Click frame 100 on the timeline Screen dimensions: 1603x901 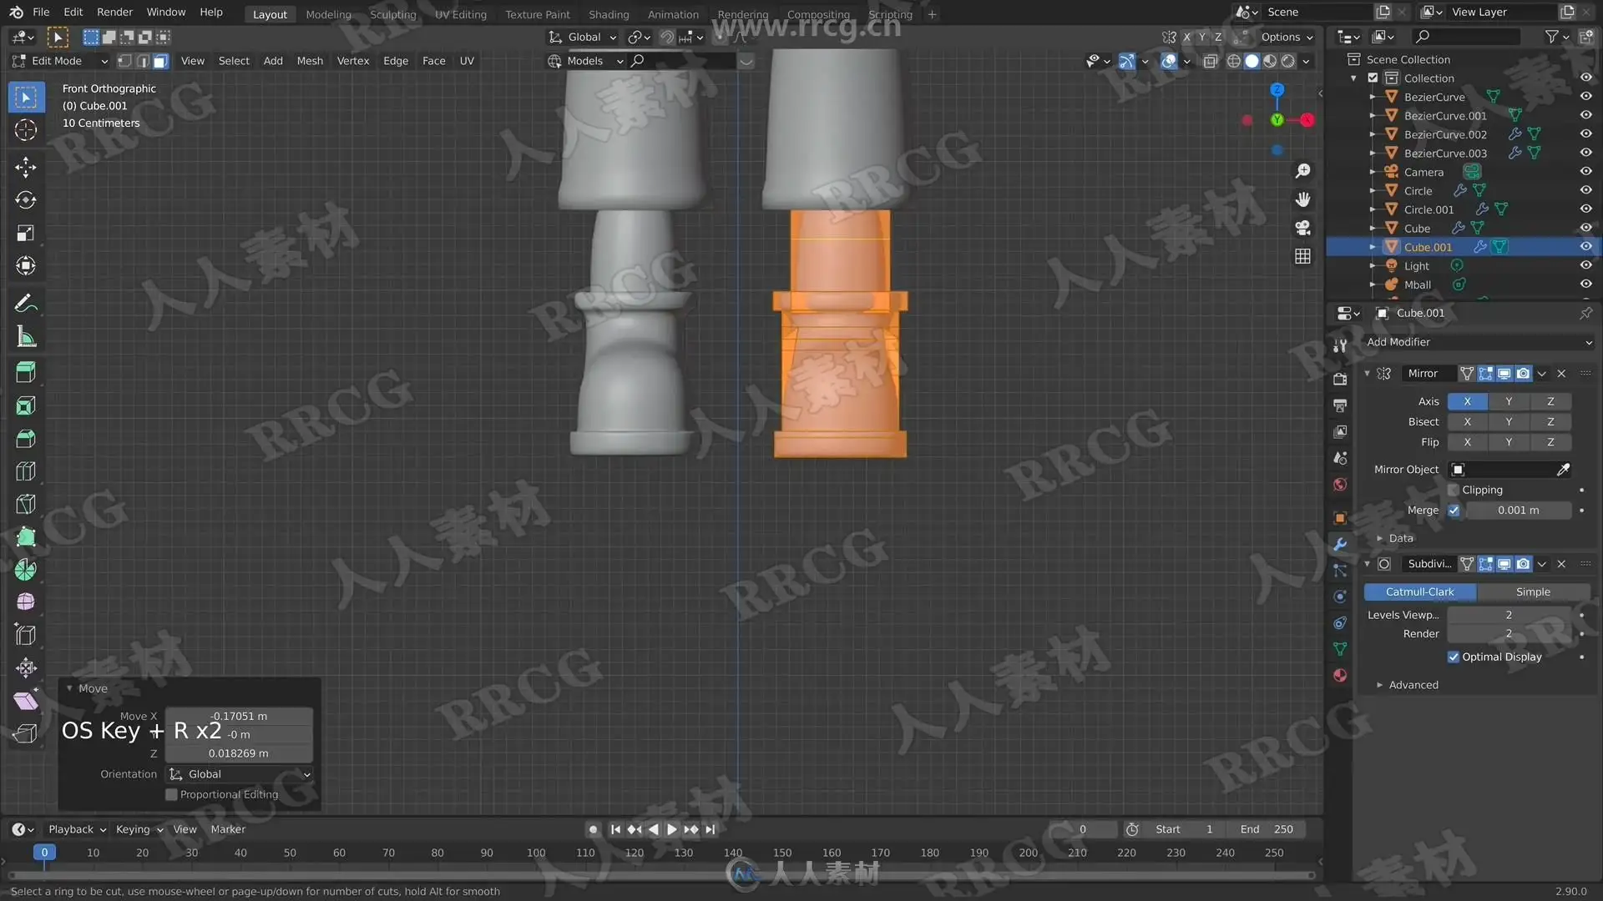click(536, 853)
